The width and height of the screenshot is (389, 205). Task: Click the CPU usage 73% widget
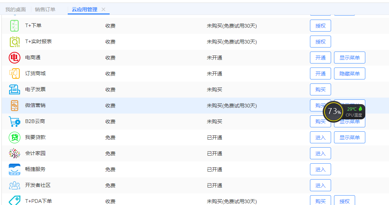tap(334, 111)
